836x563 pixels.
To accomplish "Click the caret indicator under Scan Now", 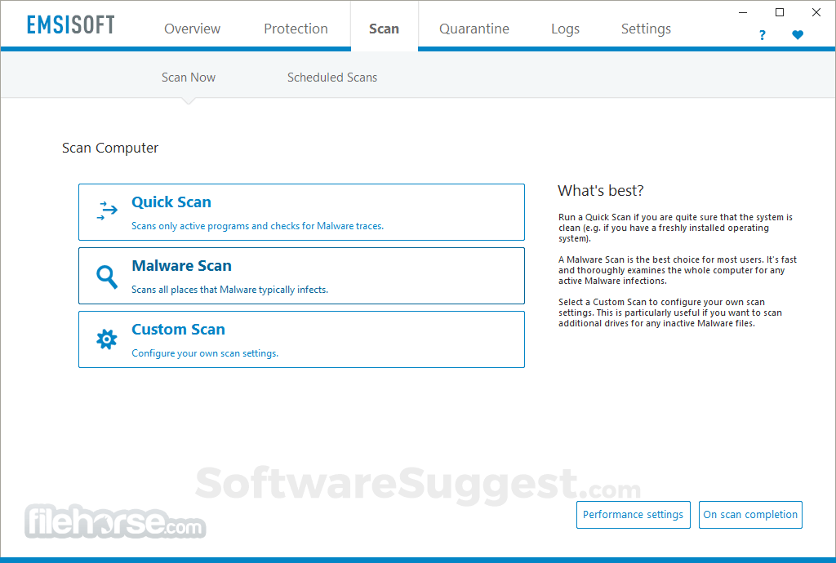I will [x=188, y=98].
